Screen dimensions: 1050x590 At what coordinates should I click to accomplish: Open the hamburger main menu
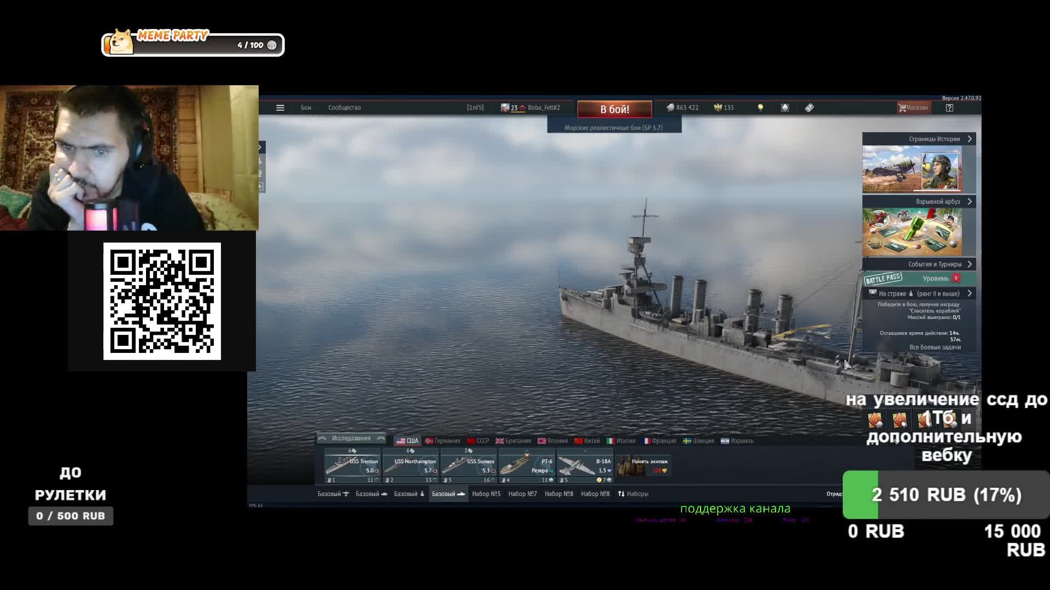[280, 108]
